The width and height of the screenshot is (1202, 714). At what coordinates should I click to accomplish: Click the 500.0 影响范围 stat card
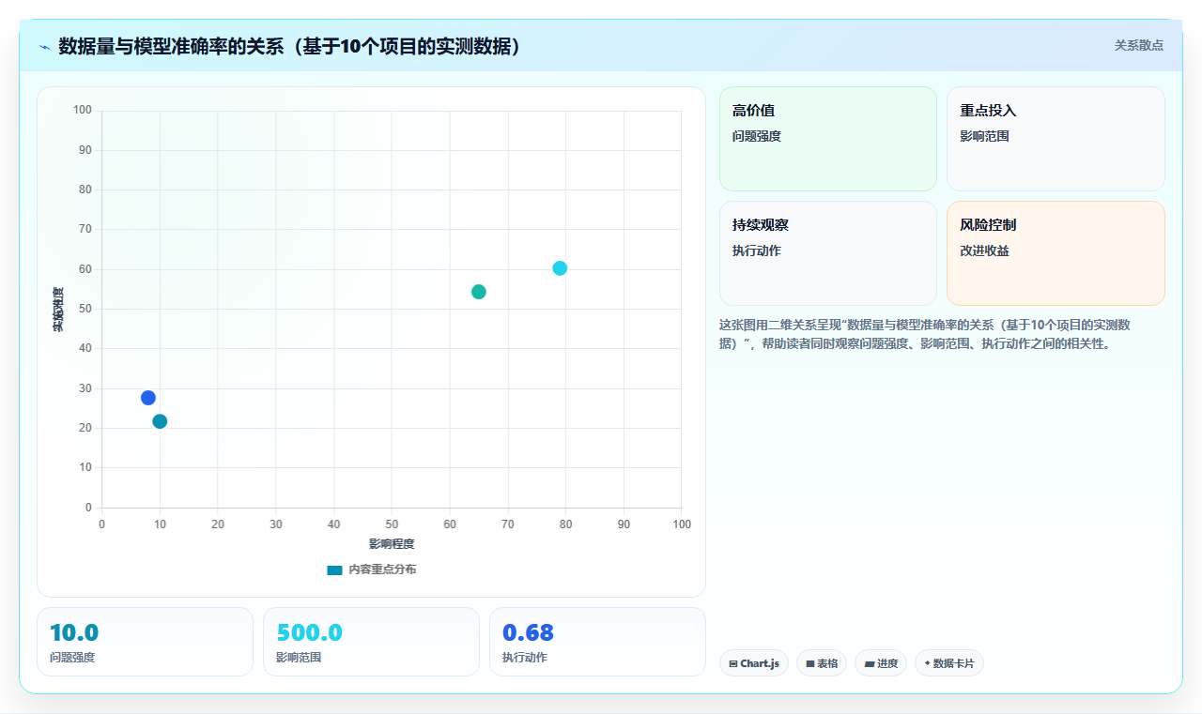coord(371,642)
